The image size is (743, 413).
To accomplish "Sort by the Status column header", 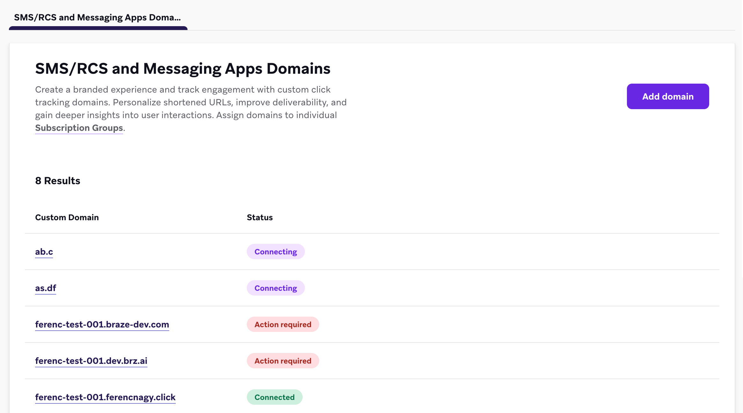I will pos(260,217).
